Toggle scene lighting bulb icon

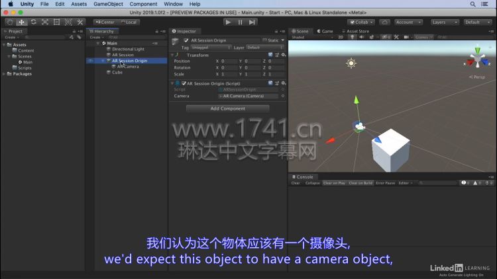[352, 37]
